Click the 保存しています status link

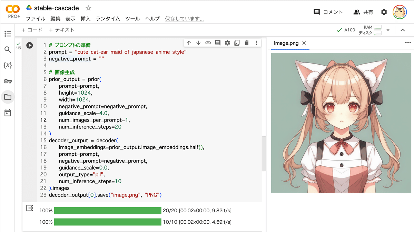(184, 19)
